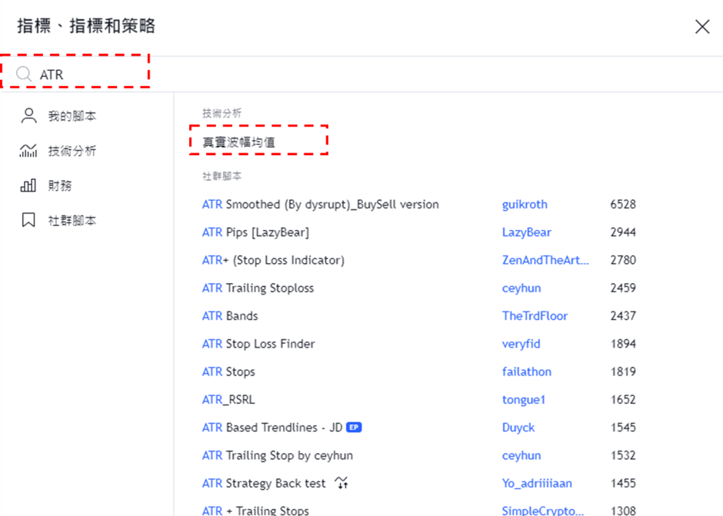Viewport: 723px width, 516px height.
Task: Choose ATR Trailing Stoploss script
Action: (258, 288)
